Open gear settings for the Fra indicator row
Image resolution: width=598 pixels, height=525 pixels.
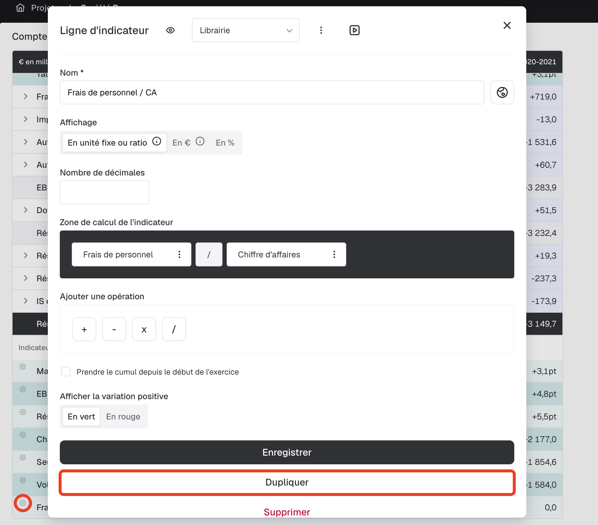(23, 503)
